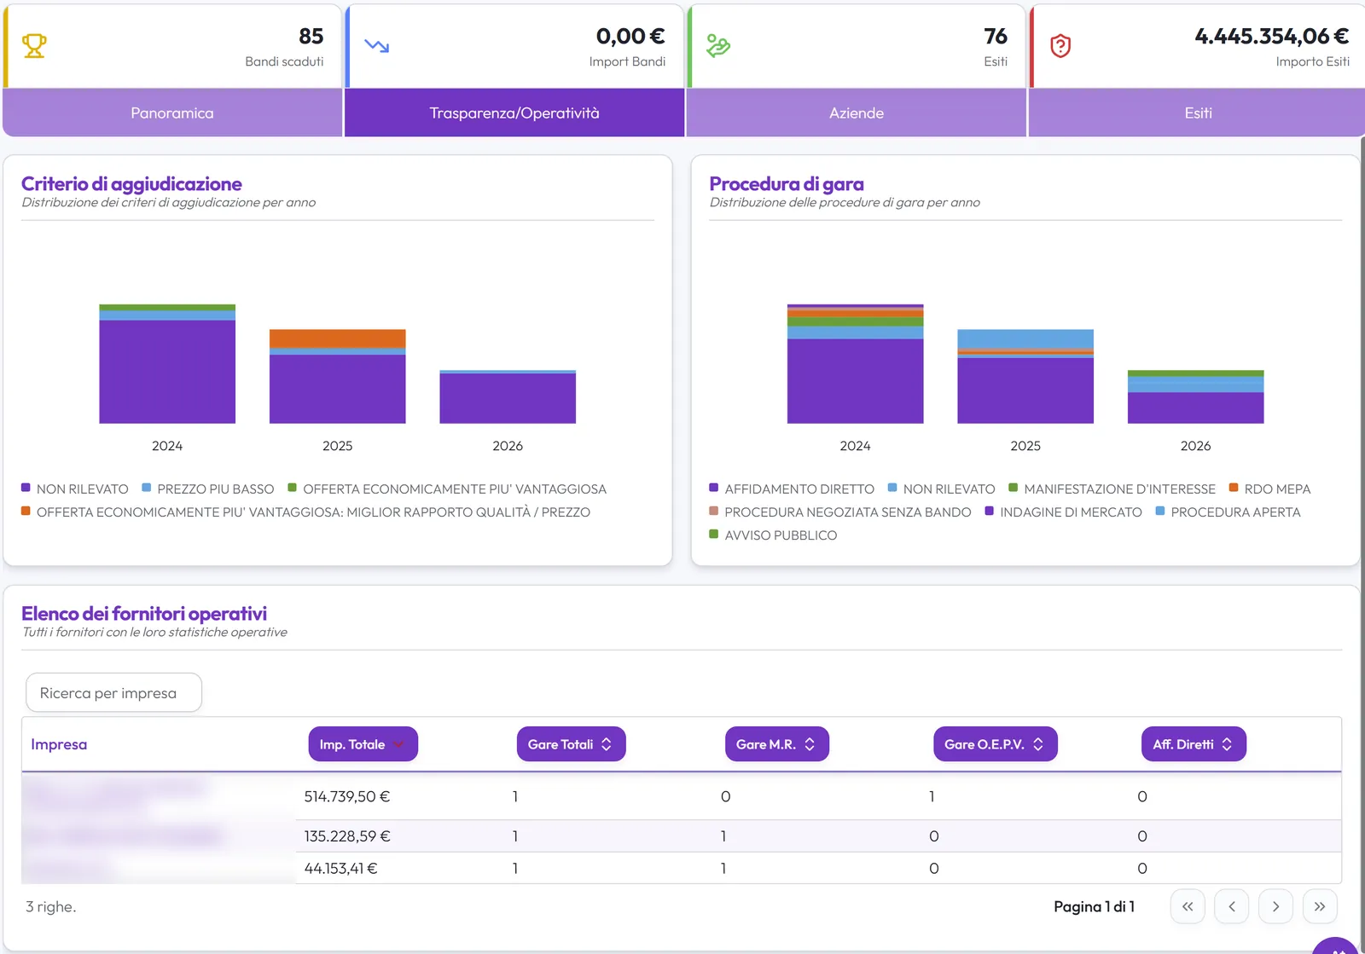Screen dimensions: 1365x954
Task: Open the Panoramica tab
Action: tap(172, 113)
